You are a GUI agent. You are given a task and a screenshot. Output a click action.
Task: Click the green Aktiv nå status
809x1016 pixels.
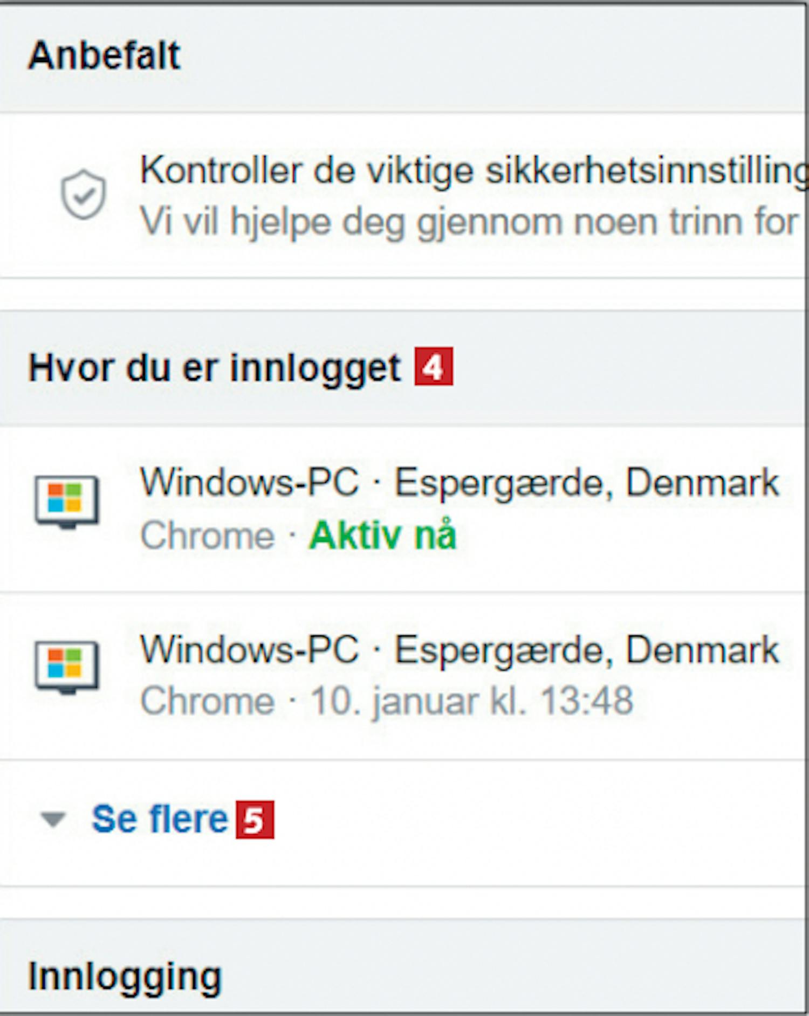pyautogui.click(x=383, y=536)
